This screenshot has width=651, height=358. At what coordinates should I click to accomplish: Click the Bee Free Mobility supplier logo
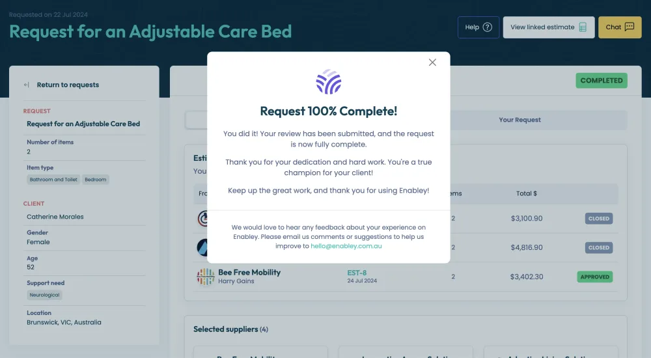coord(205,277)
